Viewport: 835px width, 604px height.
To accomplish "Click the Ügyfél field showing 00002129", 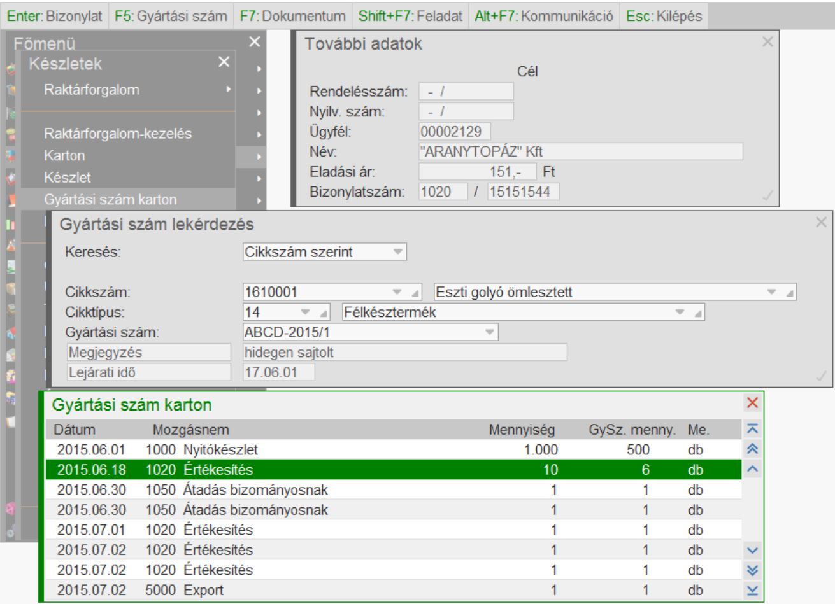I will click(455, 132).
